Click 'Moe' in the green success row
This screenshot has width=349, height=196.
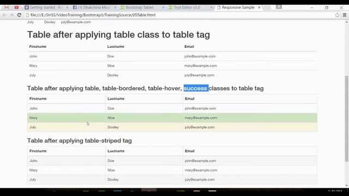111,118
